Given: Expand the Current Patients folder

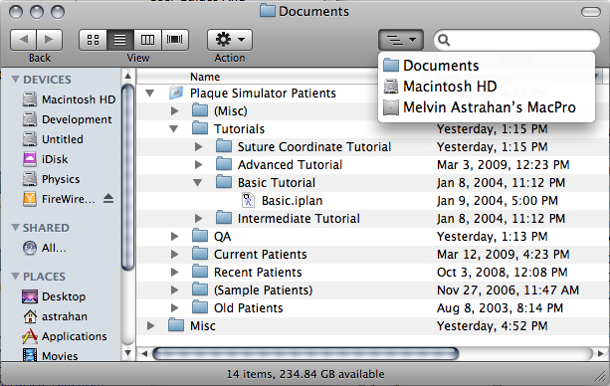Looking at the screenshot, I should tap(175, 254).
